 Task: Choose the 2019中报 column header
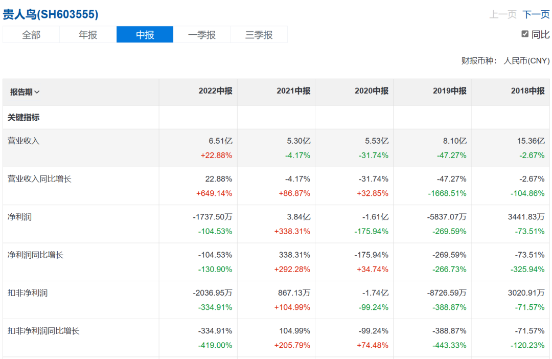(450, 91)
